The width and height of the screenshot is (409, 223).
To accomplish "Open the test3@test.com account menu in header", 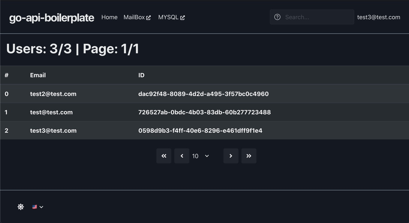I will (379, 17).
